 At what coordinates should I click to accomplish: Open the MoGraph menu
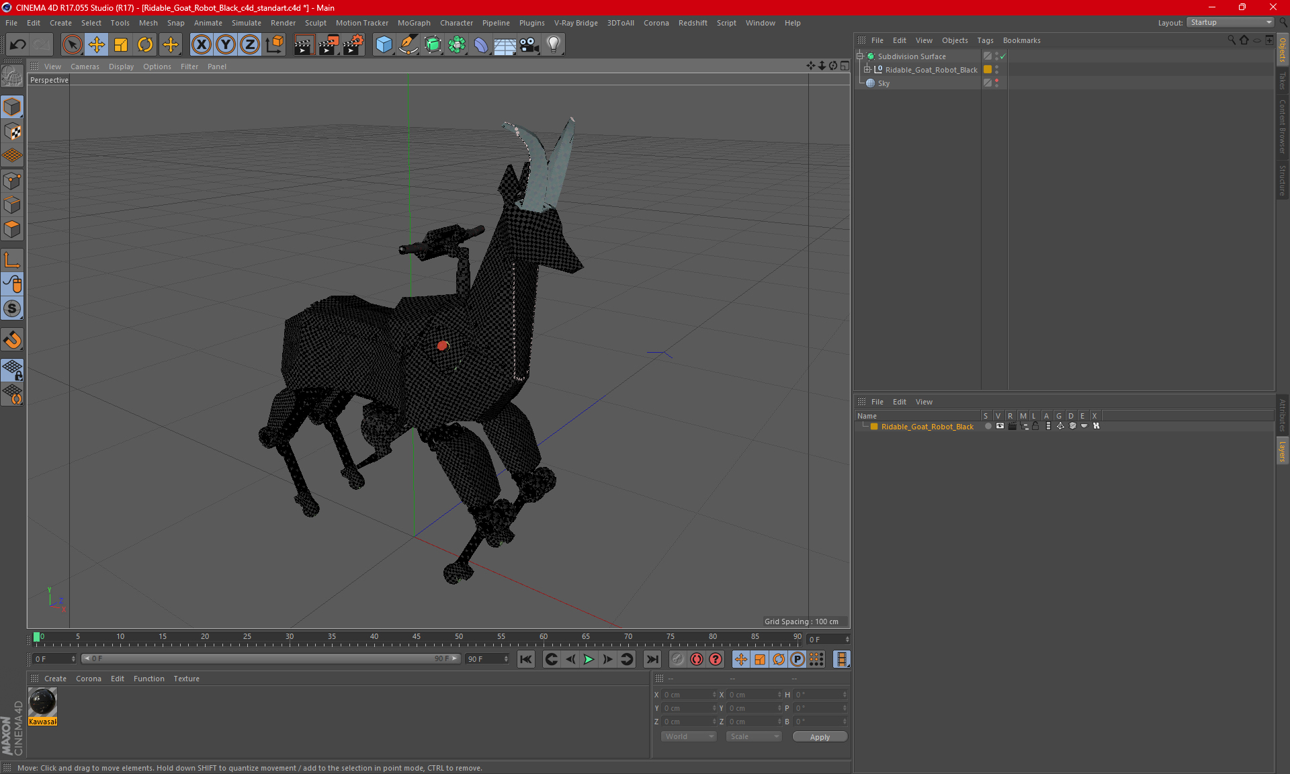pos(414,23)
